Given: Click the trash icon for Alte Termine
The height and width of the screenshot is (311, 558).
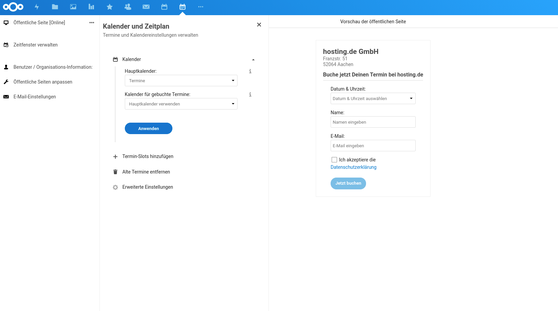Looking at the screenshot, I should coord(115,172).
